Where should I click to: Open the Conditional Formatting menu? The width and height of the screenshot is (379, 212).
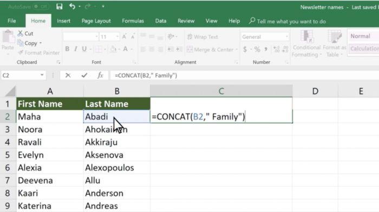point(306,44)
